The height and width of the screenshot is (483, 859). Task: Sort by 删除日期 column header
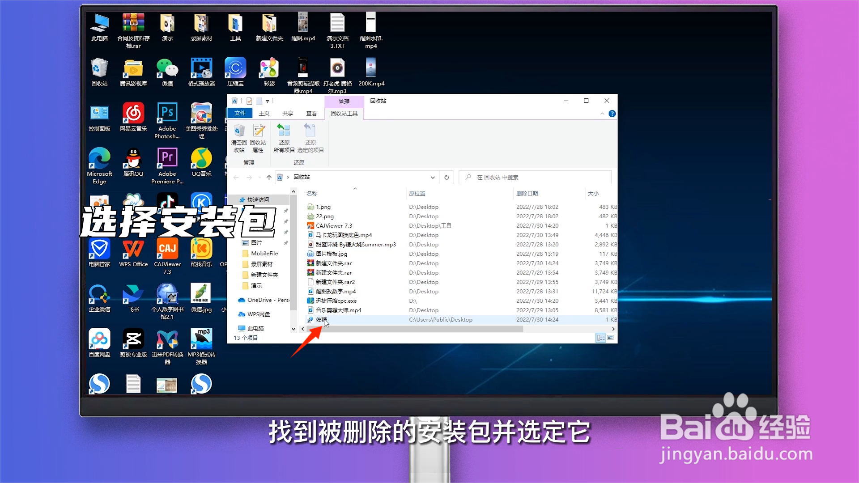point(527,194)
